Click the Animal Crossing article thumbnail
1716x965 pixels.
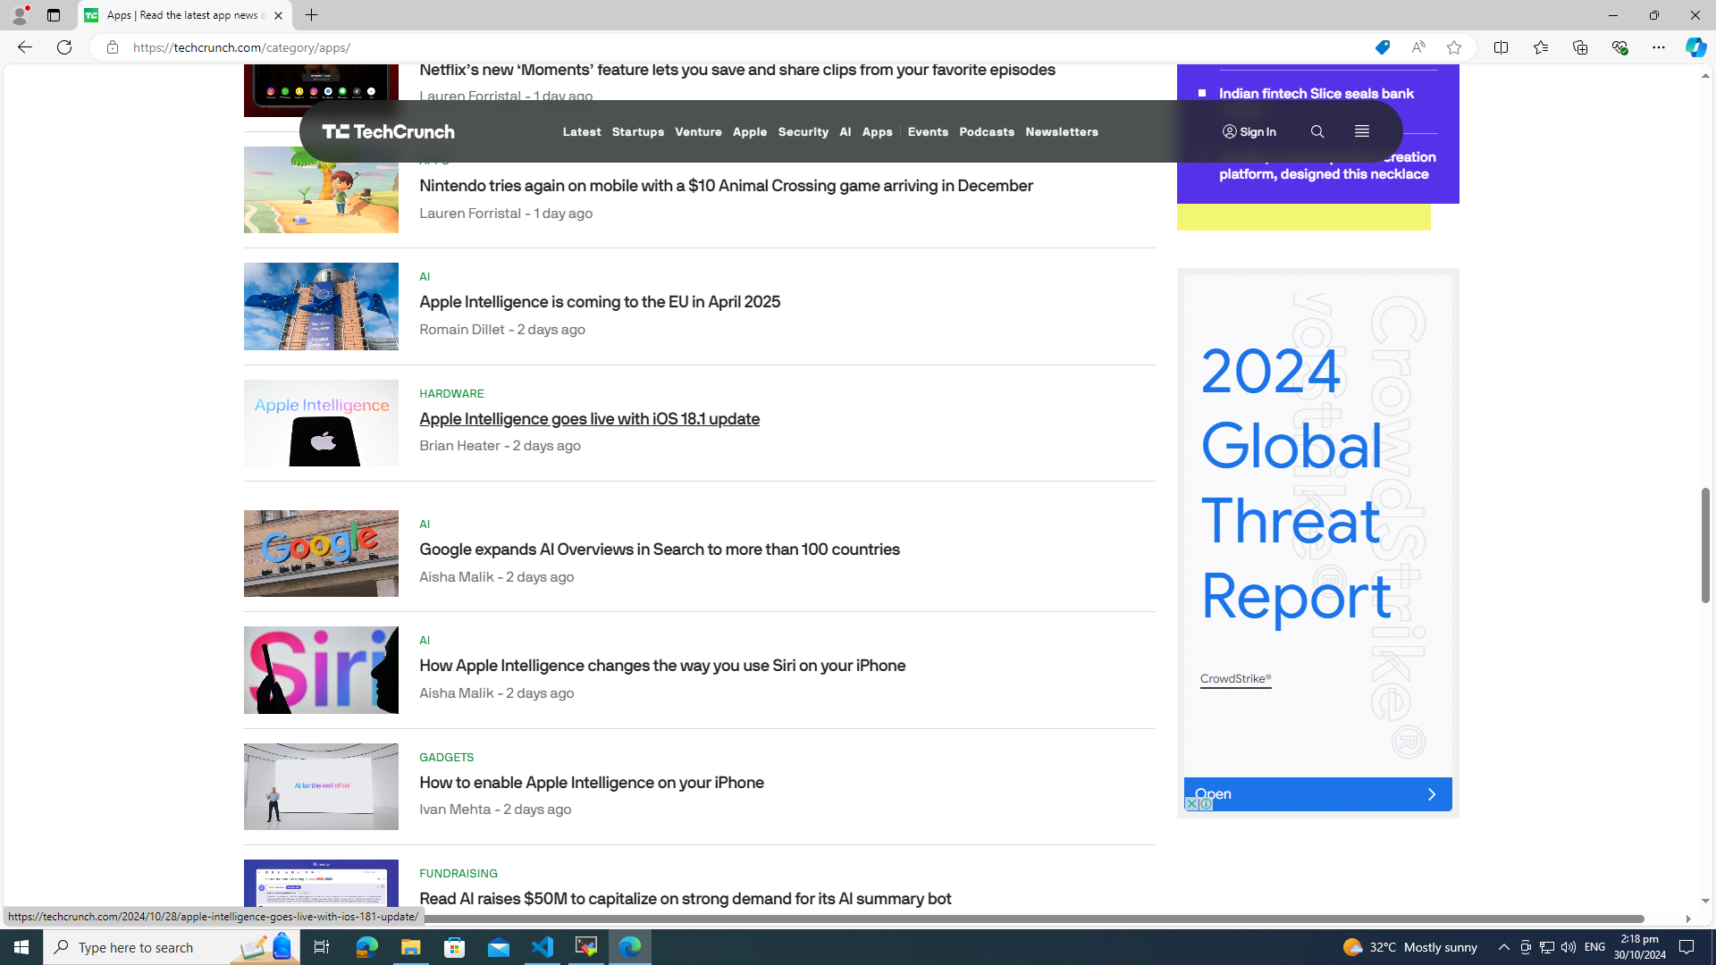(321, 189)
